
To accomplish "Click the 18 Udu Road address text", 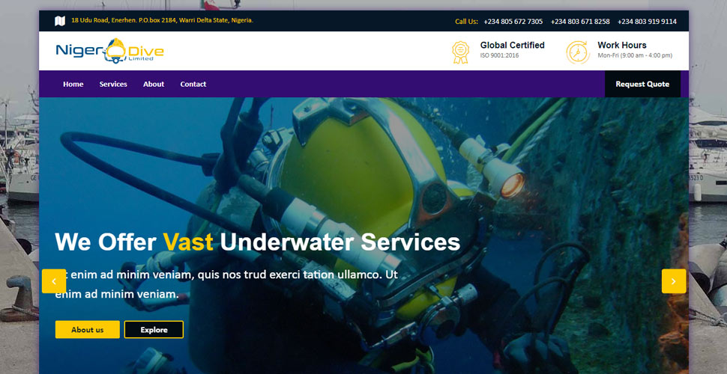I will pos(163,20).
